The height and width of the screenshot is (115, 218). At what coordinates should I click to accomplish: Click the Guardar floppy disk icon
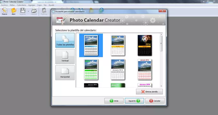(23, 11)
